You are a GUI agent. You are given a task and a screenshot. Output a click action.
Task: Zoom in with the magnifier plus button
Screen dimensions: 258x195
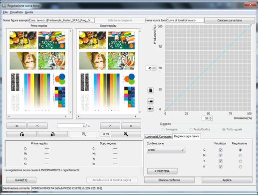(126, 134)
